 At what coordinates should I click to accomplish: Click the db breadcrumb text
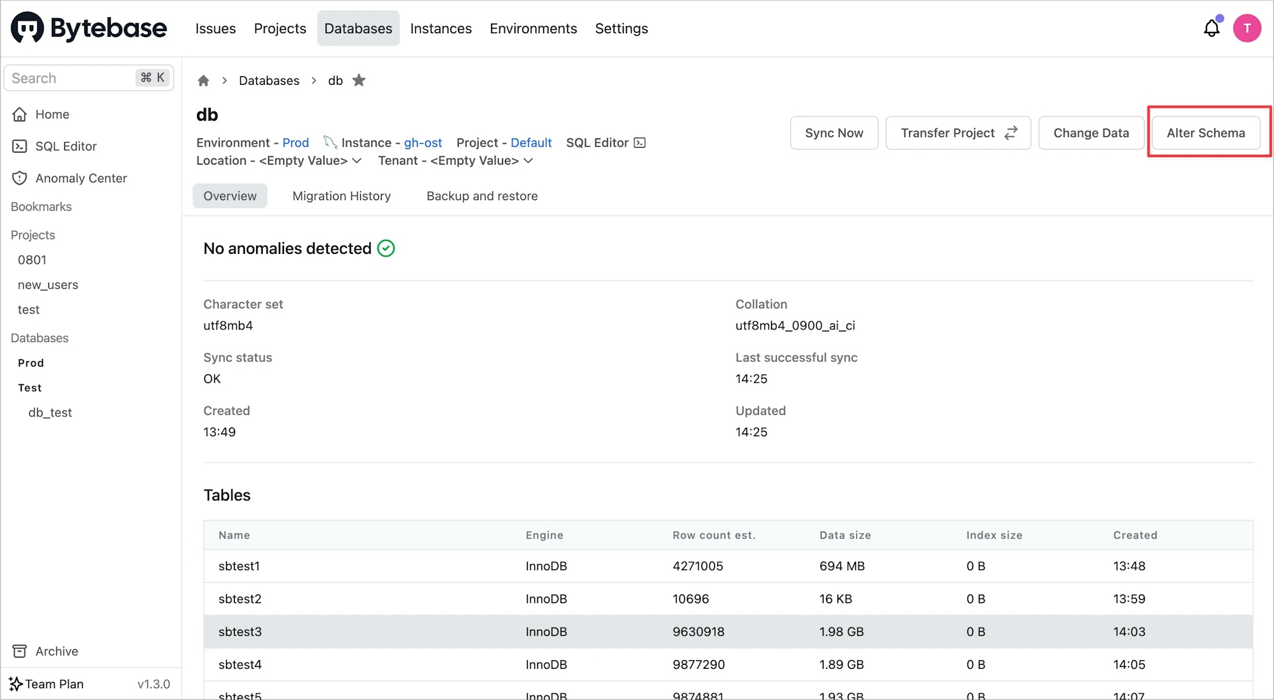point(335,81)
